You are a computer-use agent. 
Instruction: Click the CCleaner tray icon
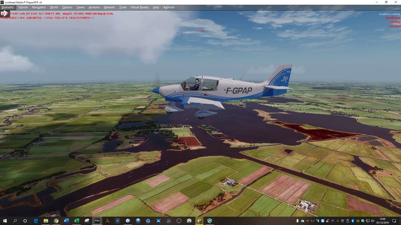click(x=328, y=221)
